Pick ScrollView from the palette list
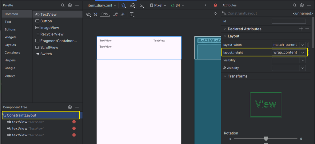 coord(58,48)
